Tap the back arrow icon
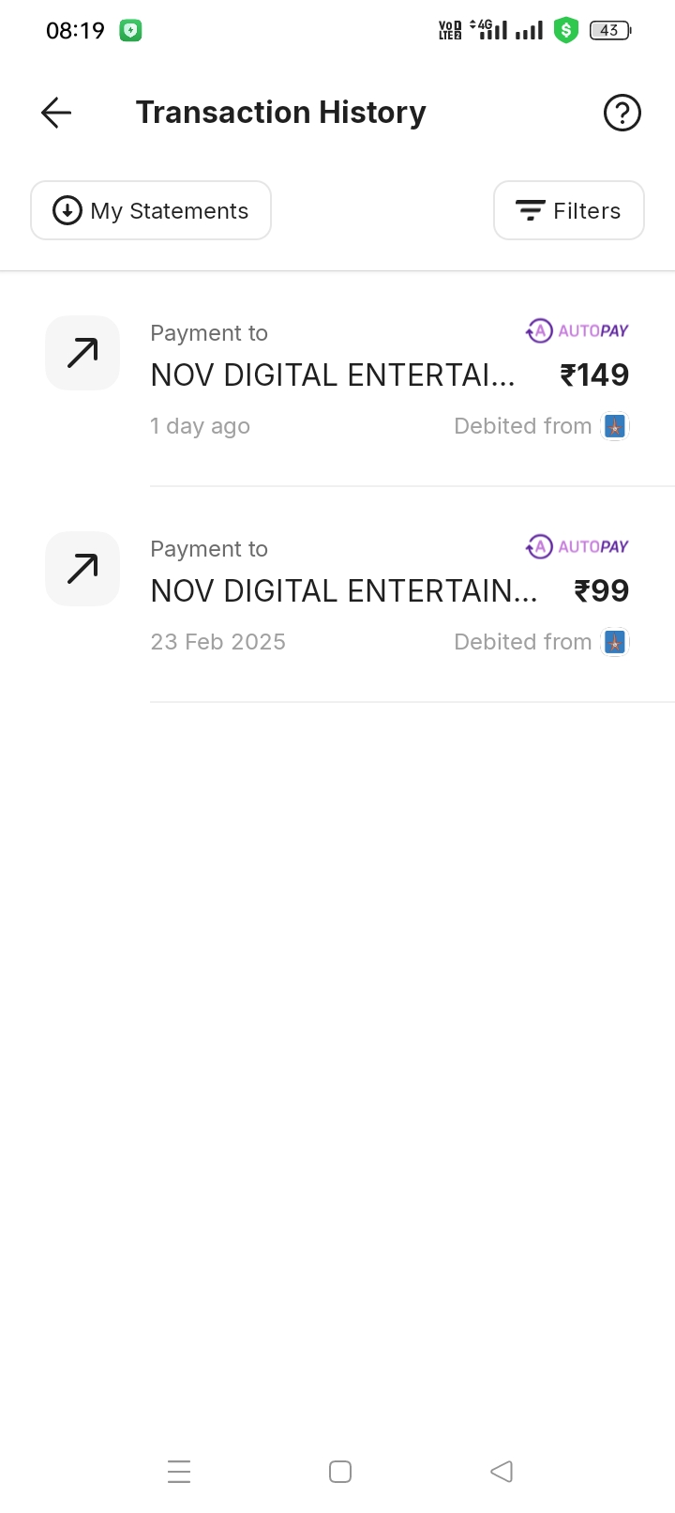This screenshot has width=675, height=1513. point(56,113)
